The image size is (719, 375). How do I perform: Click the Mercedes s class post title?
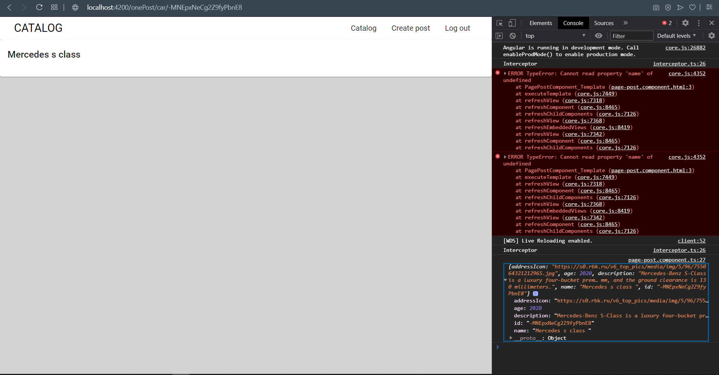(44, 55)
